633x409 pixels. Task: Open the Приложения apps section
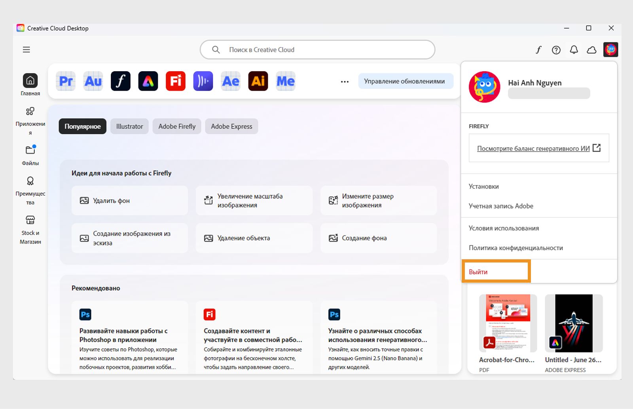click(x=30, y=121)
